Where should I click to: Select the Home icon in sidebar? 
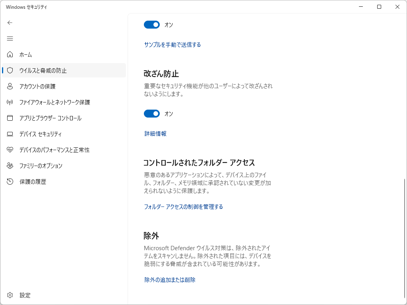10,54
